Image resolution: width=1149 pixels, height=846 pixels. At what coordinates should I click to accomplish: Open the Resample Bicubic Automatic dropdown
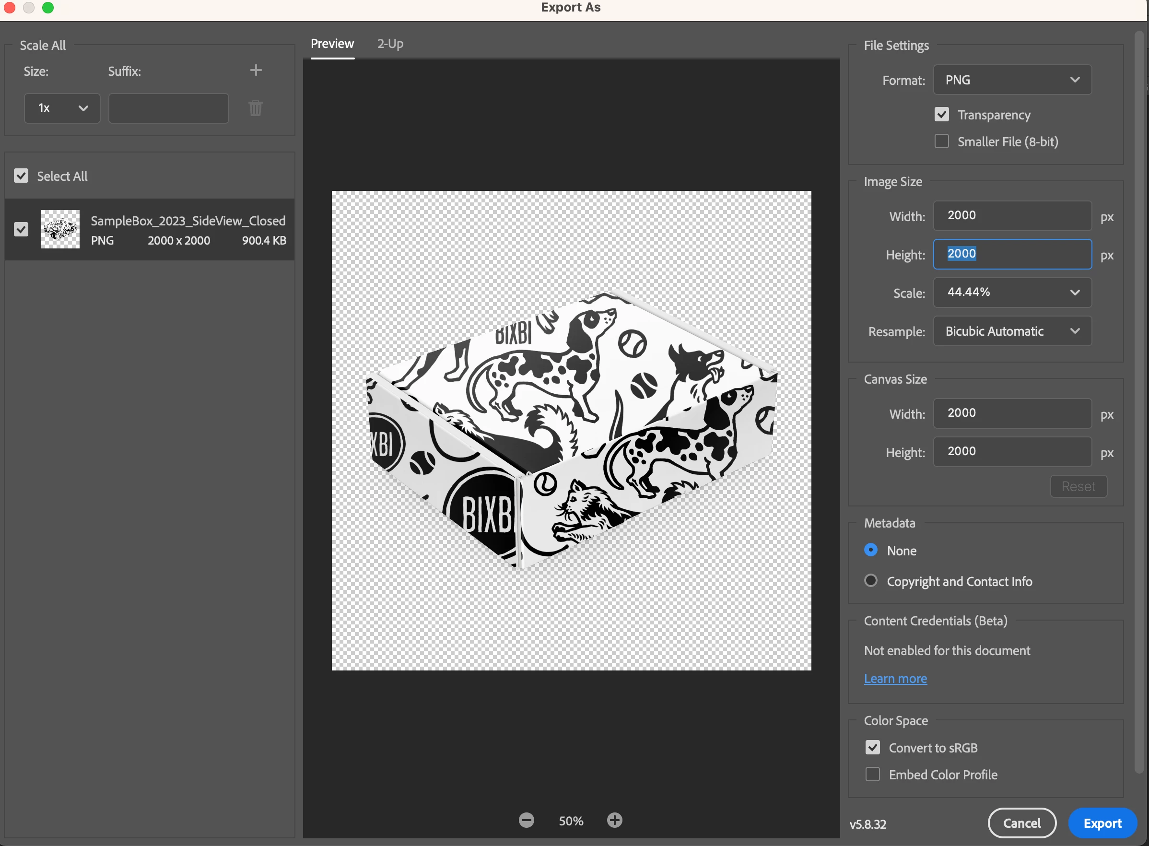tap(1012, 331)
